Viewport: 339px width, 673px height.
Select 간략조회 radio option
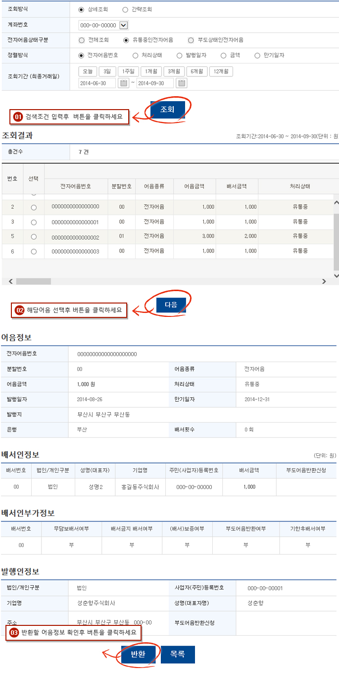[x=125, y=9]
